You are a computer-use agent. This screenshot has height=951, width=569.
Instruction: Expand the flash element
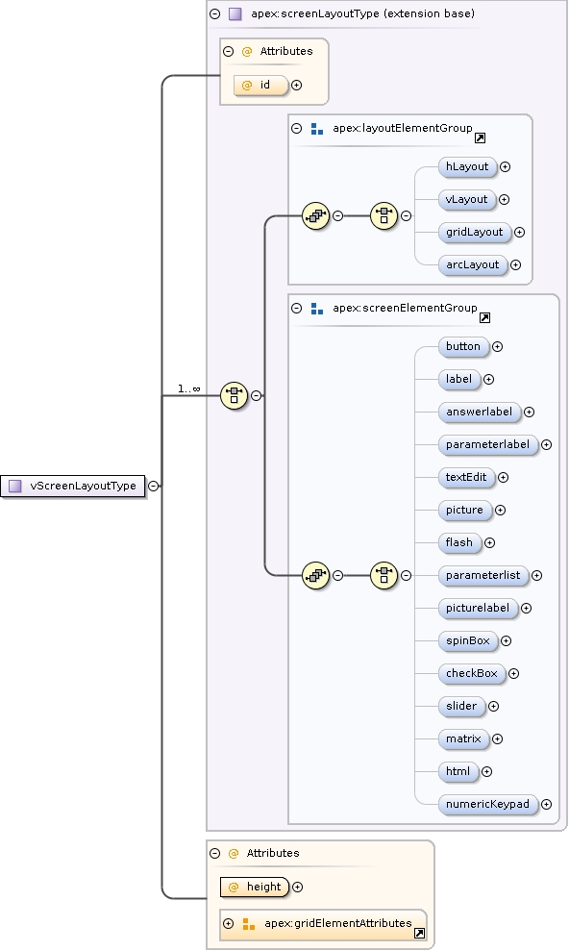click(489, 543)
